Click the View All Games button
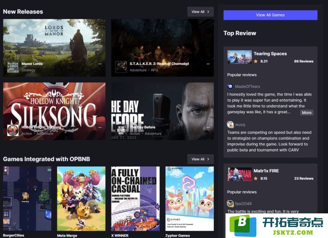 [x=270, y=15]
